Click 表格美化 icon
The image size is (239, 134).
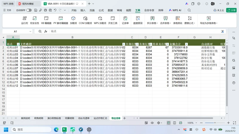177,20
